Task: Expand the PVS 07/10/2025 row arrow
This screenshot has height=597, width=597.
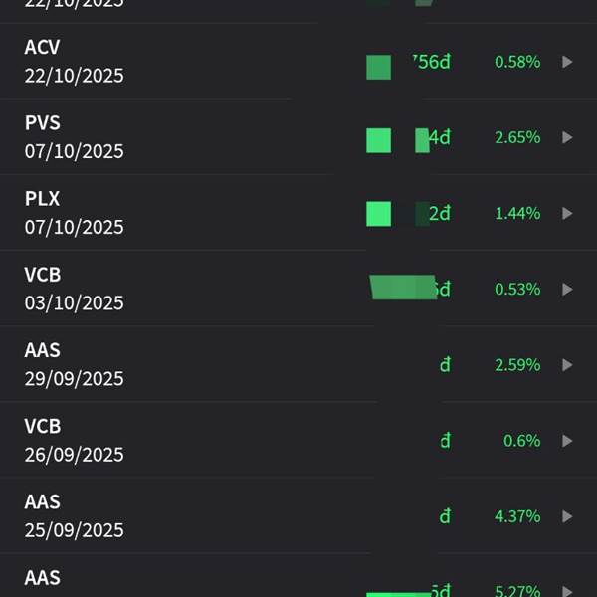Action: pyautogui.click(x=567, y=137)
